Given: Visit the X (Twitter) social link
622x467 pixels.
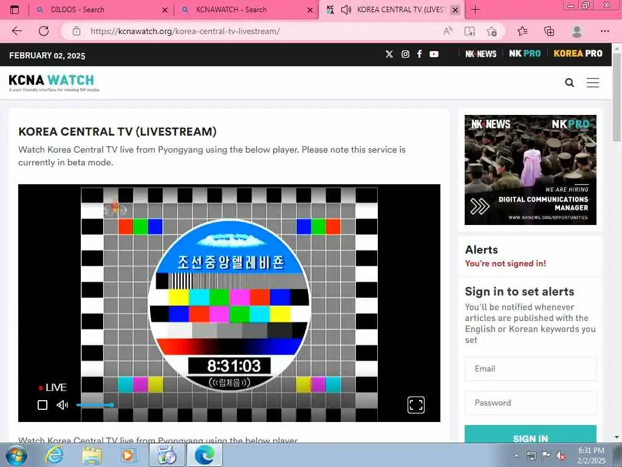Looking at the screenshot, I should [389, 54].
